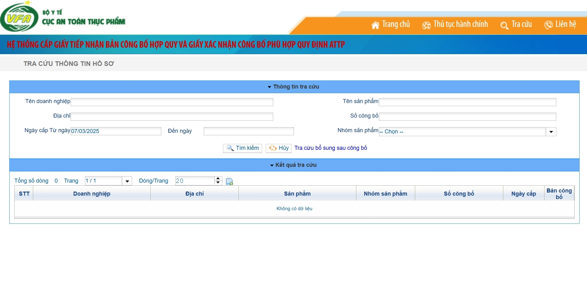Focus the Tên doanh nghiệp input field

(172, 102)
